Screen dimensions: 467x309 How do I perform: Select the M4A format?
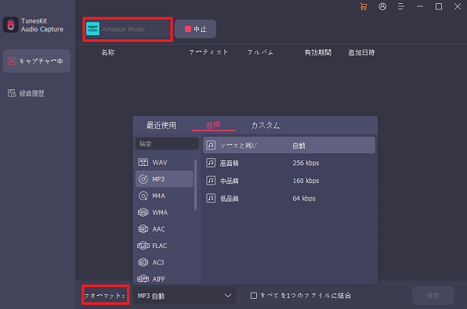coord(165,196)
